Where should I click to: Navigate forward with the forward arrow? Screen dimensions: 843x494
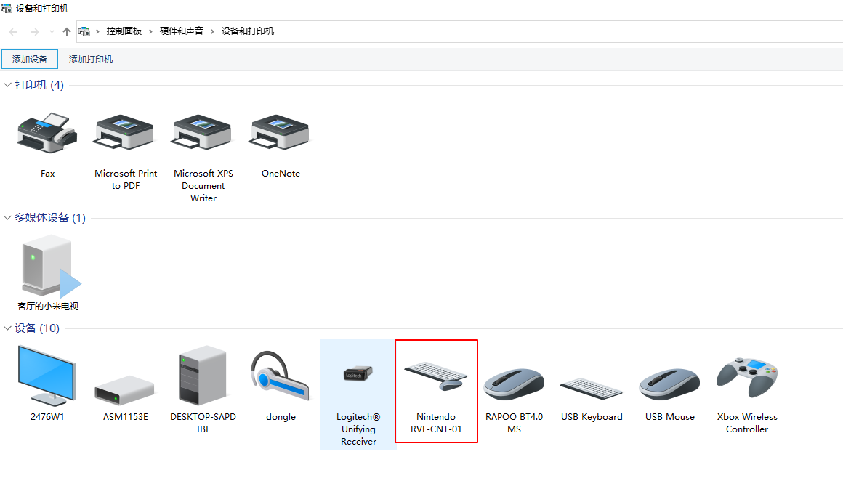pos(34,32)
